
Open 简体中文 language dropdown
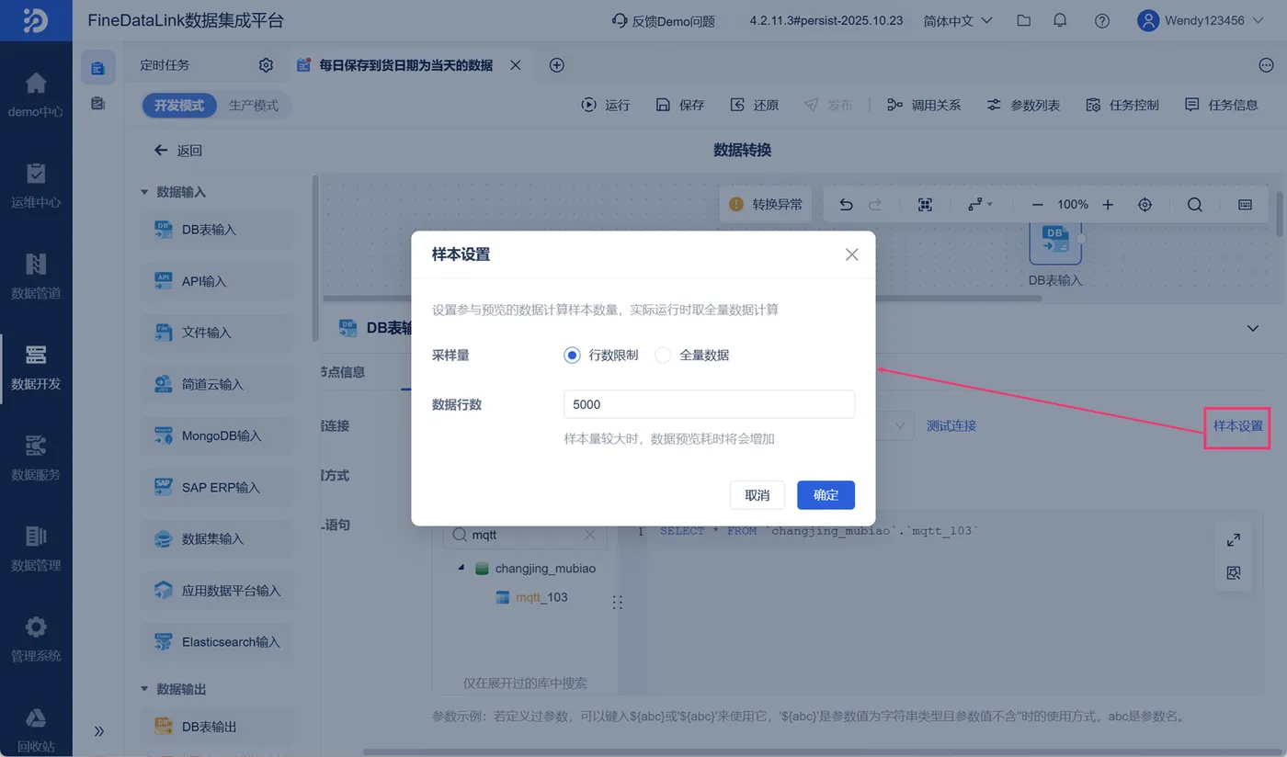[958, 20]
